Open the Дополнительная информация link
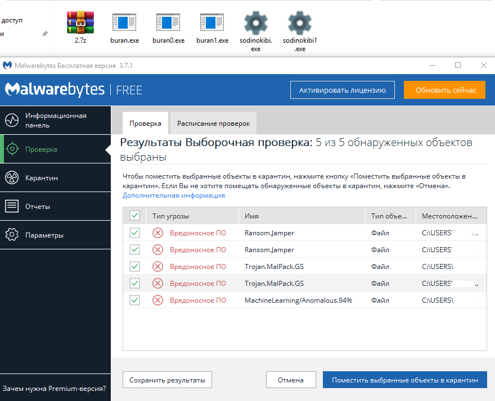495x401 pixels. pos(174,195)
